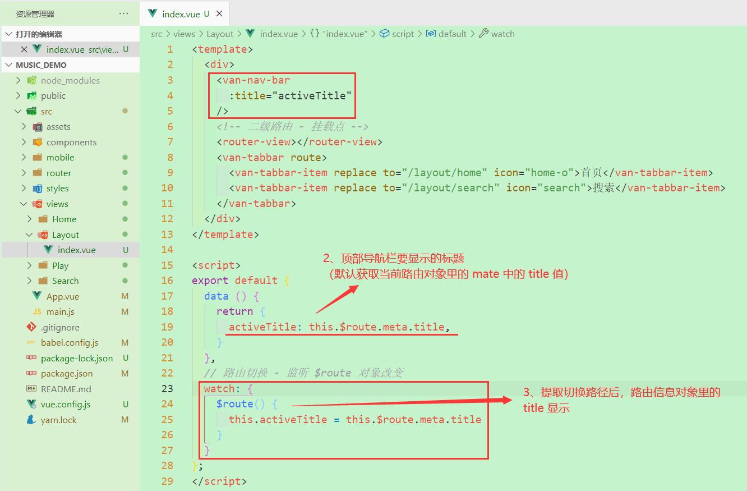The image size is (747, 491).
Task: Click the main.js JS icon
Action: click(x=38, y=312)
